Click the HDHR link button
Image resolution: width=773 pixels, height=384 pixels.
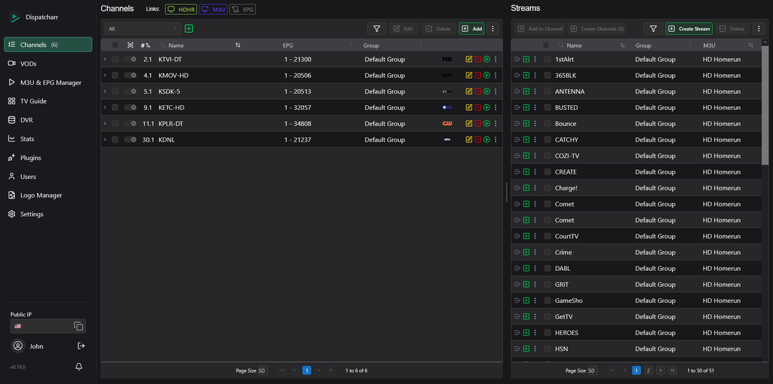[x=181, y=9]
